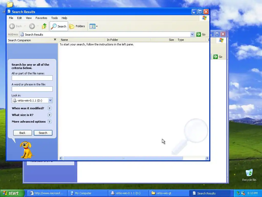
Task: Click the Back button in Search Companion
Action: [x=23, y=133]
